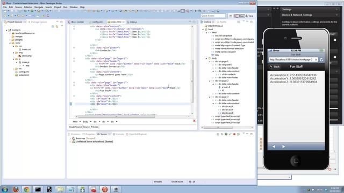Viewport: 344px width, 193px height.
Task: Collapse the body node in Outline
Action: pyautogui.click(x=206, y=58)
